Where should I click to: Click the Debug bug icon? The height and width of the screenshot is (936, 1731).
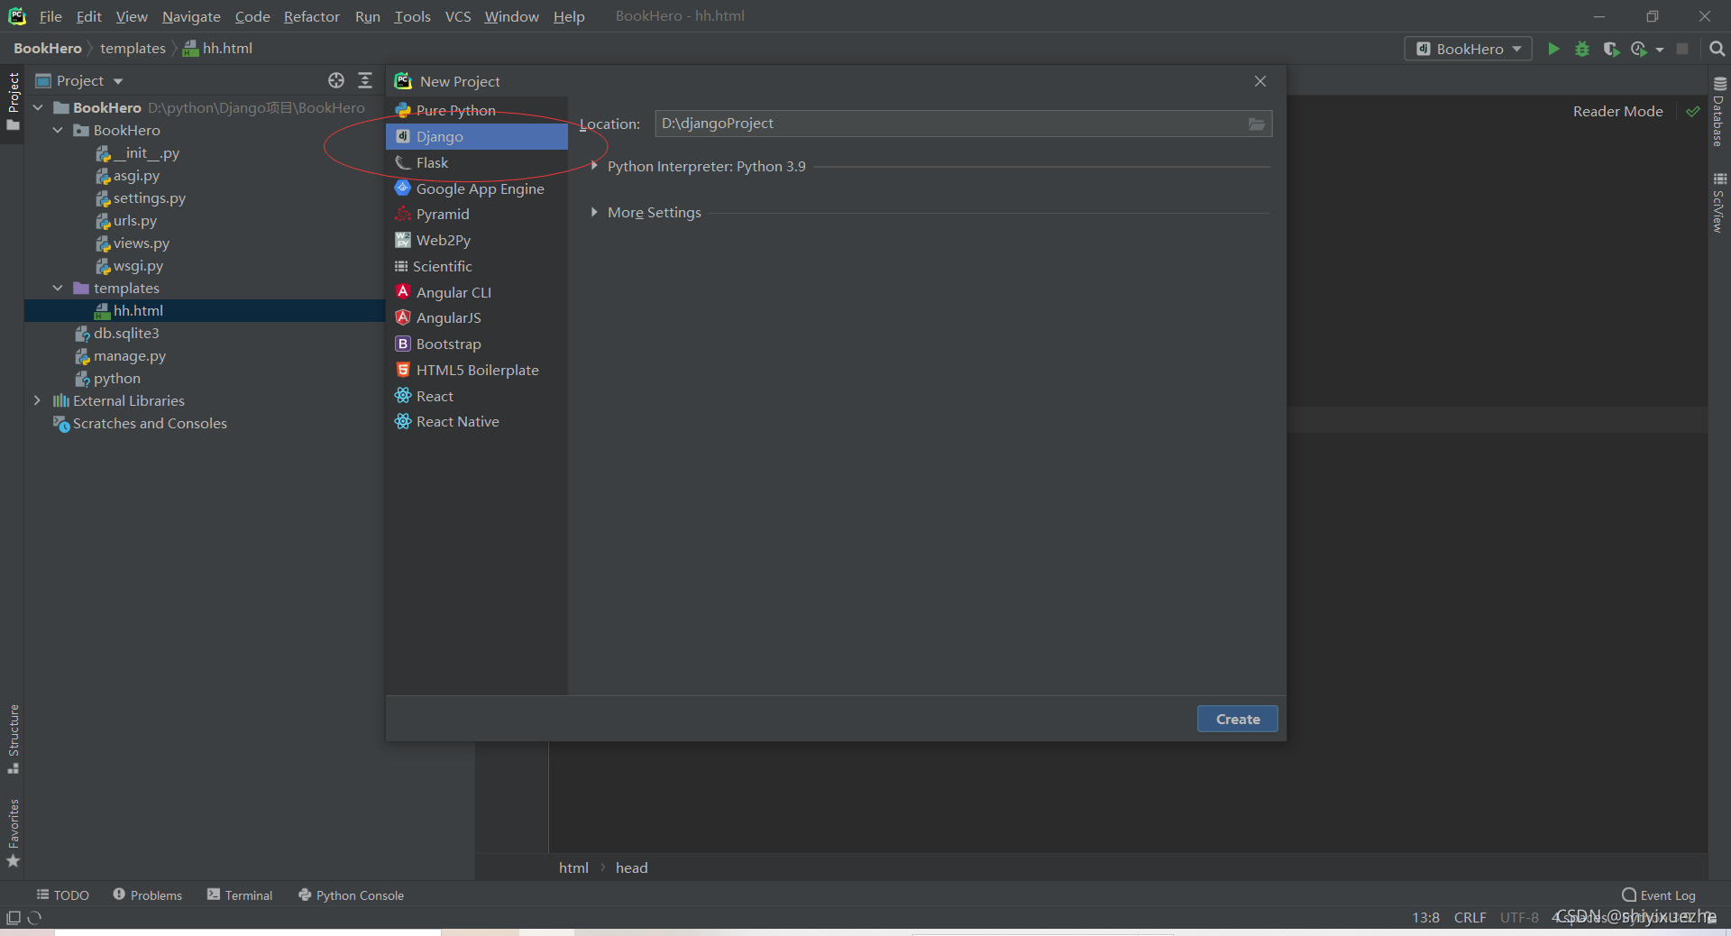pyautogui.click(x=1582, y=49)
